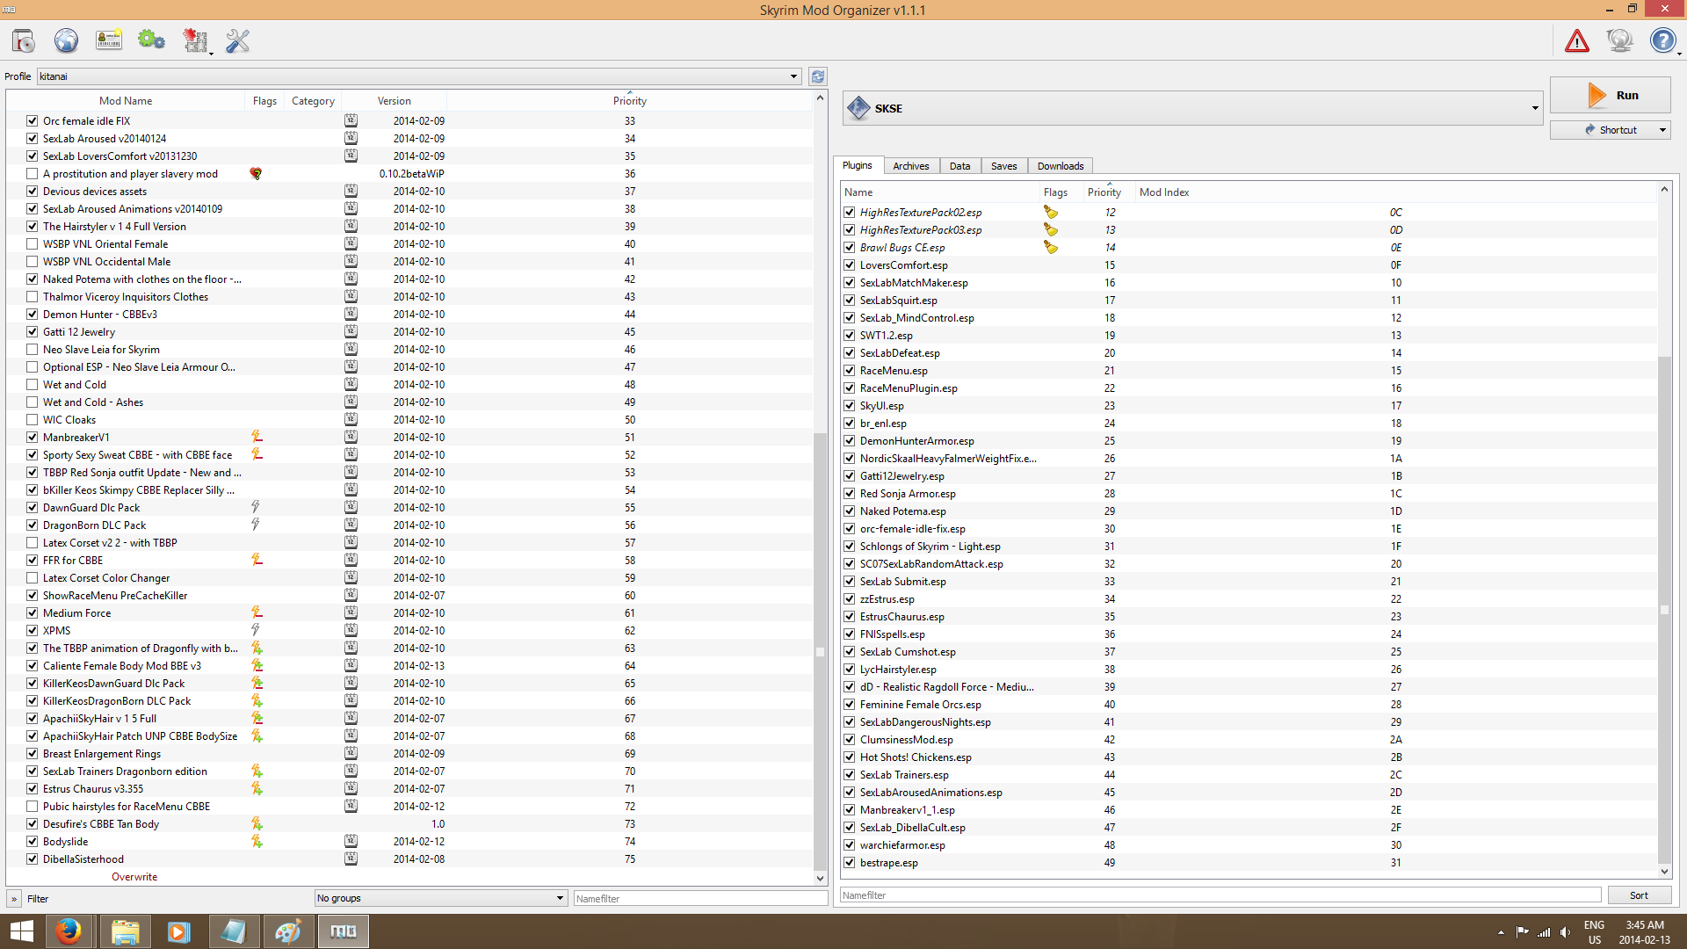Open the Help icon dropdown arrow
Viewport: 1687px width, 949px height.
[x=1679, y=54]
